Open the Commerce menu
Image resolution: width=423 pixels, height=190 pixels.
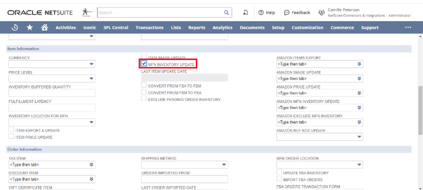[342, 28]
